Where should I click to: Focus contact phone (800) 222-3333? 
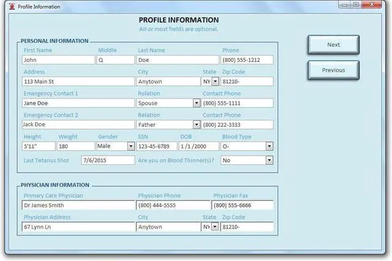(x=237, y=124)
